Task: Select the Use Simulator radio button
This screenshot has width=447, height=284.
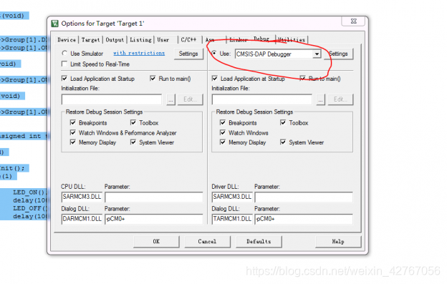Action: pos(64,53)
